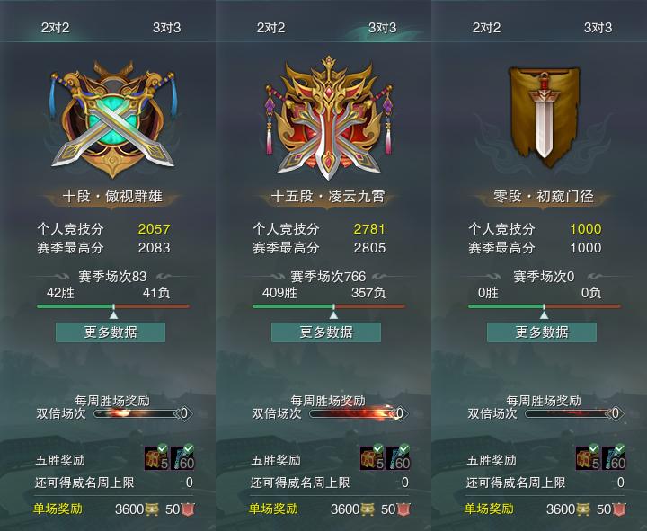Click the gold coin icon beside 3600 in first panel

[152, 509]
